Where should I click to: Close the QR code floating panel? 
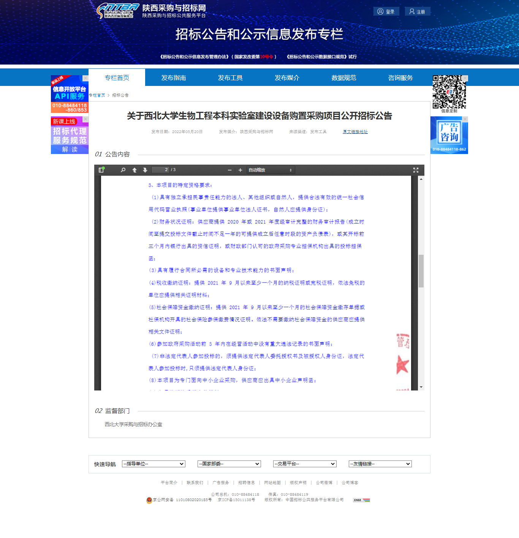click(x=465, y=78)
